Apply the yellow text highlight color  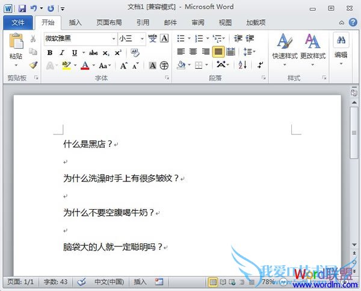click(x=66, y=66)
